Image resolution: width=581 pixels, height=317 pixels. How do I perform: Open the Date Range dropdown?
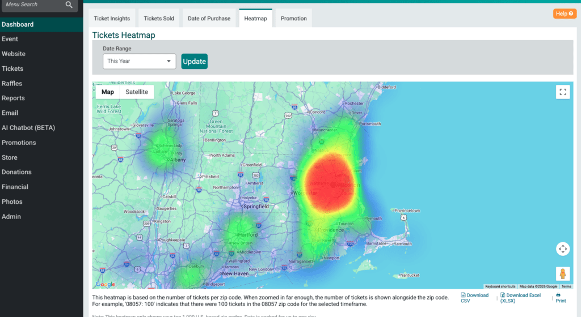pyautogui.click(x=140, y=61)
